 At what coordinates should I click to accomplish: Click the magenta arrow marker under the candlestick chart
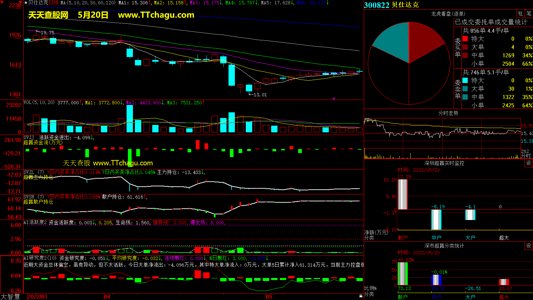pyautogui.click(x=333, y=98)
